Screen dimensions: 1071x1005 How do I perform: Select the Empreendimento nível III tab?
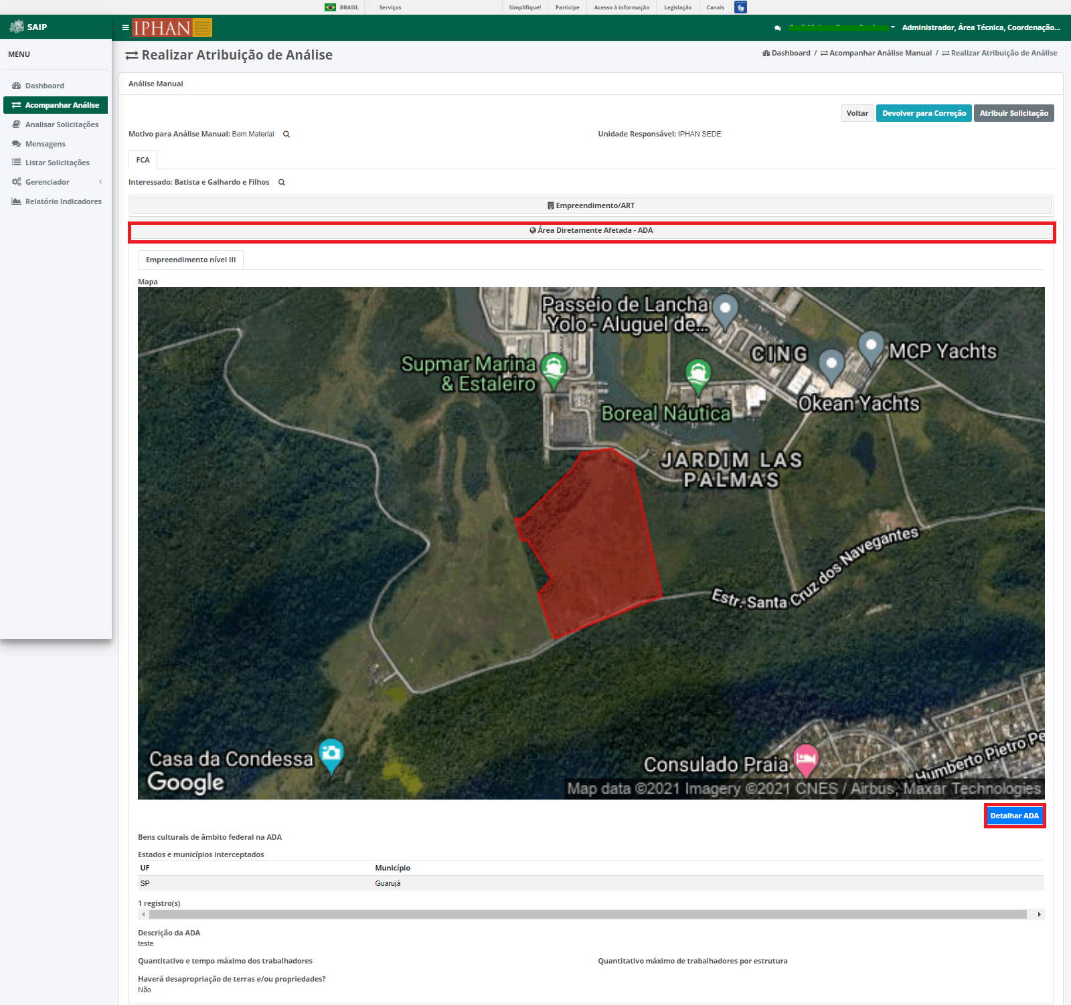[191, 260]
